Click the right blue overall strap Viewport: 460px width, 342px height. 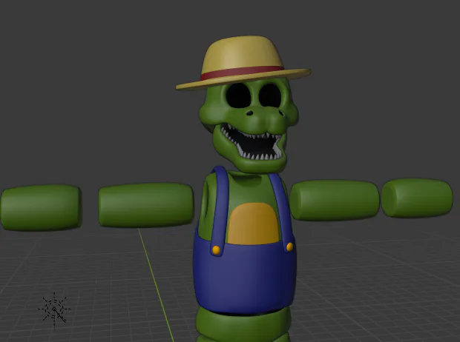(x=280, y=211)
